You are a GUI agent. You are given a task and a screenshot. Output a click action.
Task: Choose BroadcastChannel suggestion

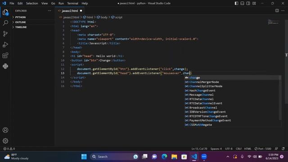(x=233, y=108)
